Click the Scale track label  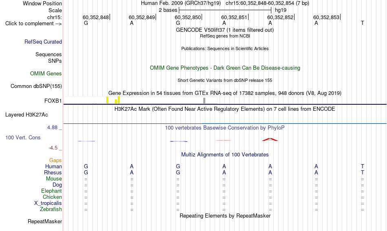pos(55,10)
